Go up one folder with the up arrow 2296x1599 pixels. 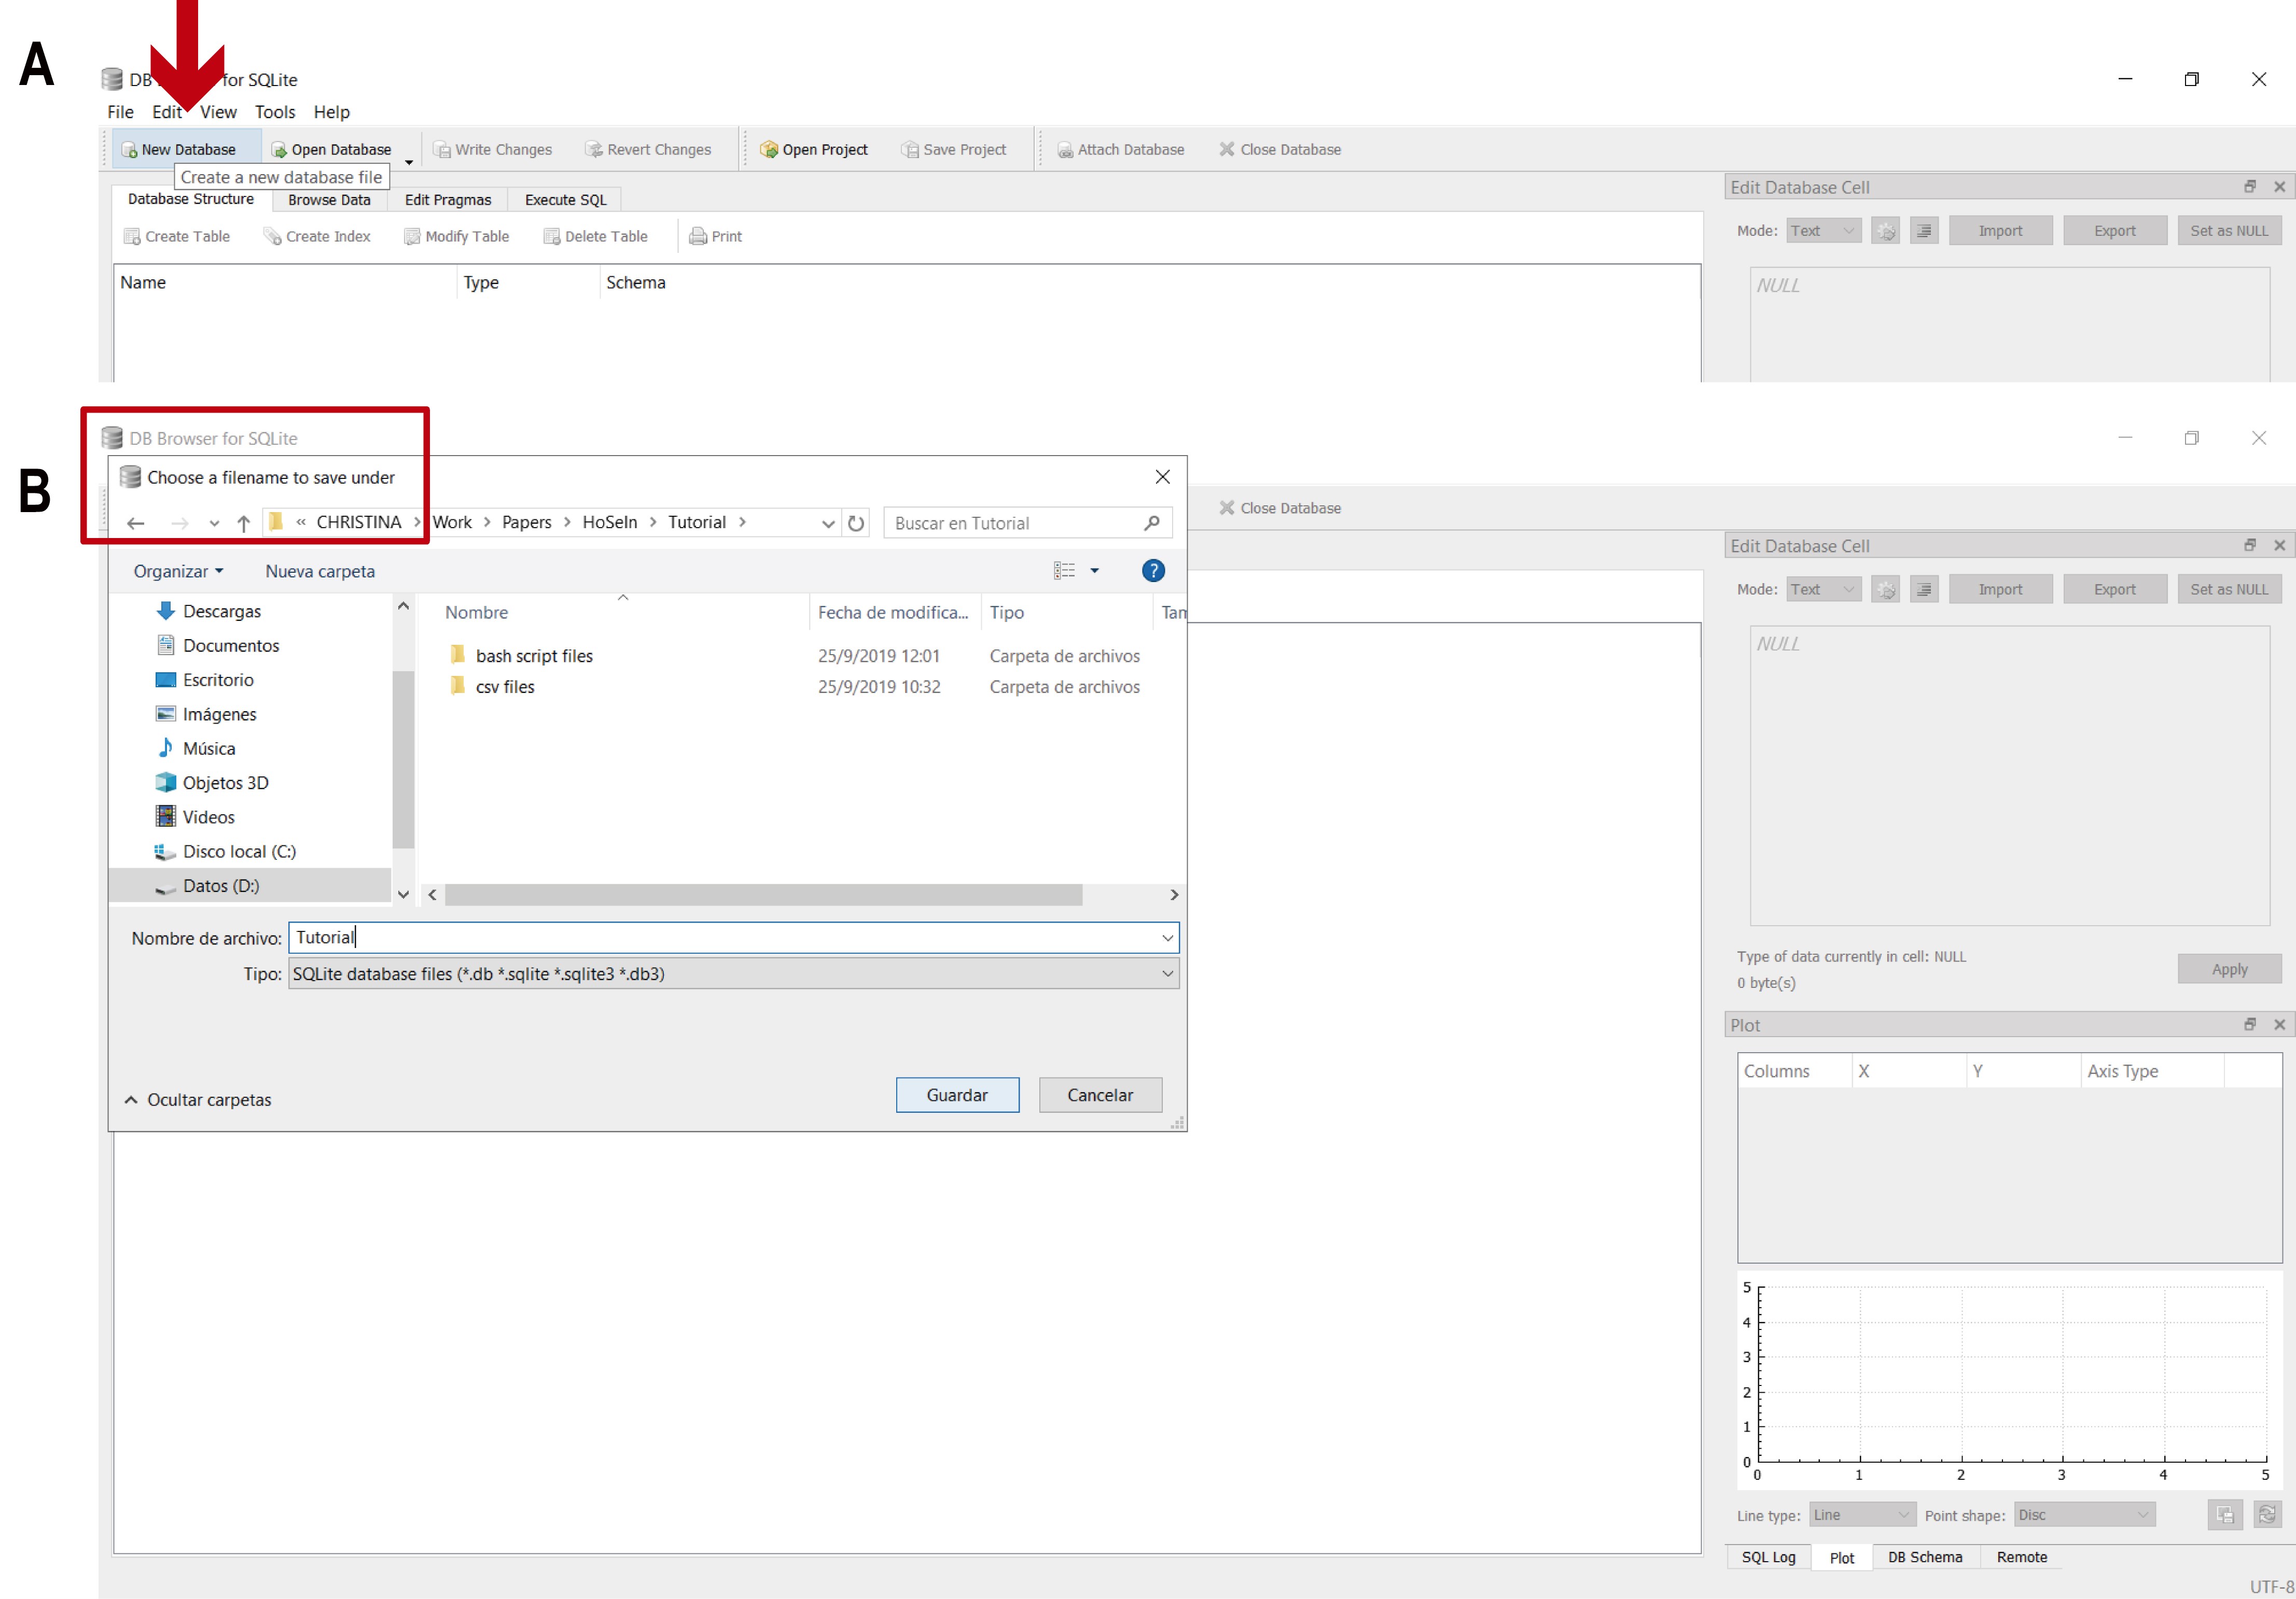[x=243, y=523]
